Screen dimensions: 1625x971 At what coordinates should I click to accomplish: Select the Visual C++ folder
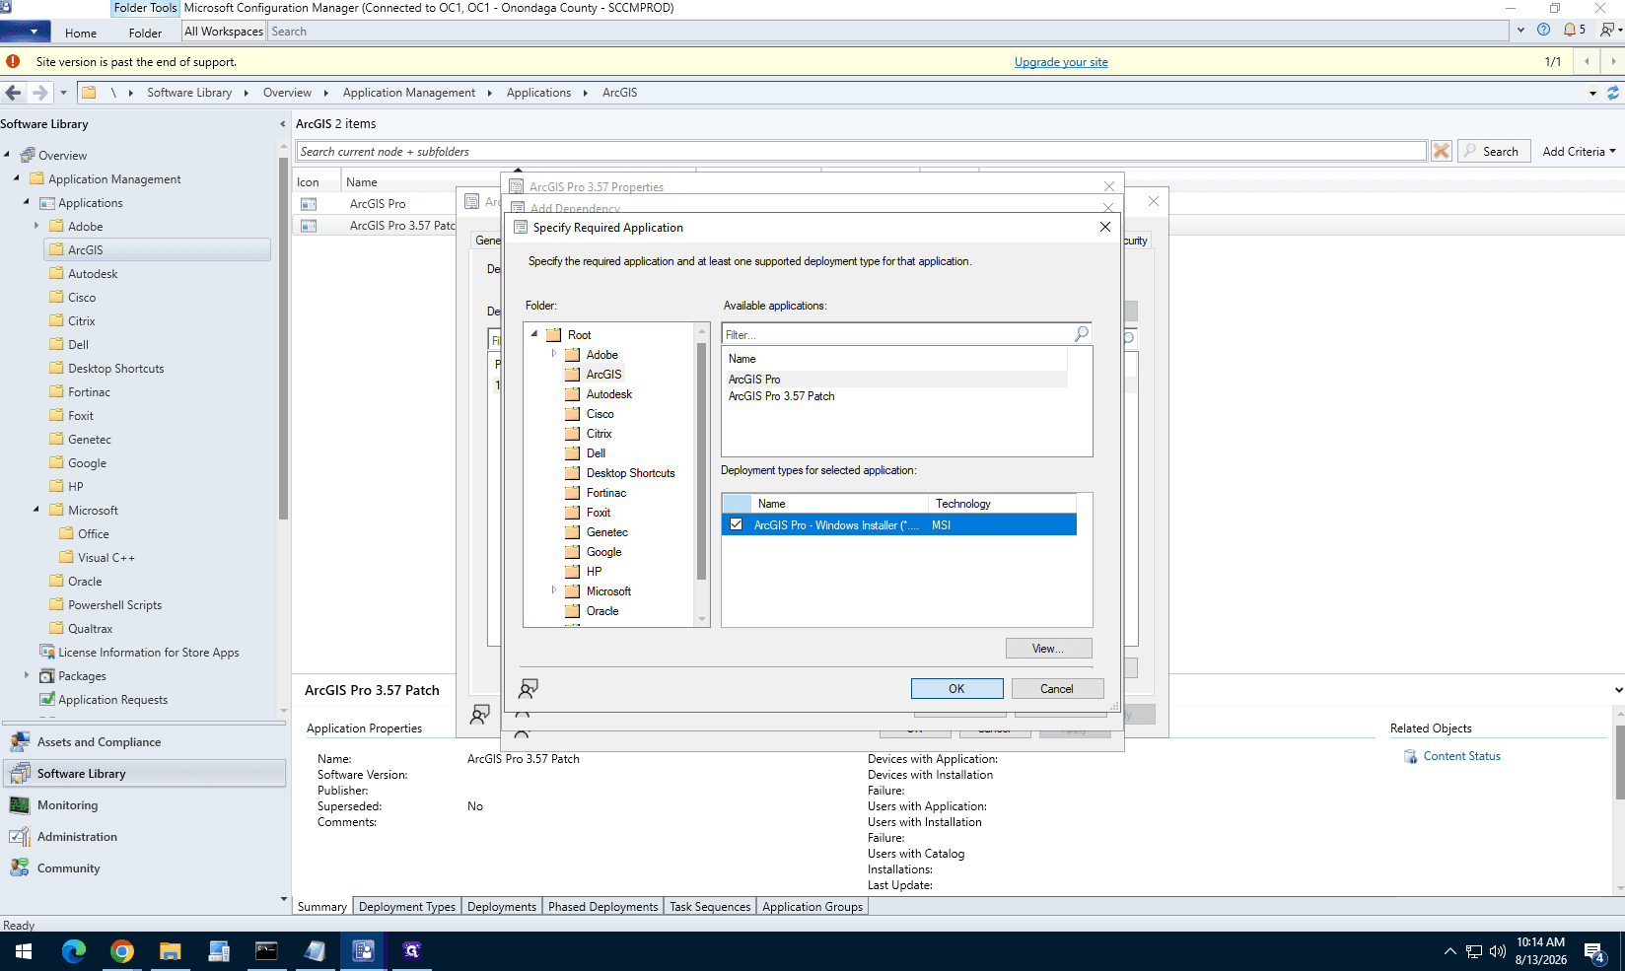point(106,557)
